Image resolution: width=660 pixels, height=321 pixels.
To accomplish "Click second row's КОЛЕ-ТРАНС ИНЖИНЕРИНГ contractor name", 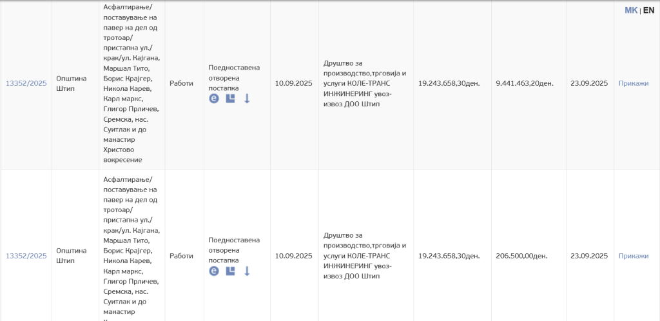I will click(x=365, y=256).
